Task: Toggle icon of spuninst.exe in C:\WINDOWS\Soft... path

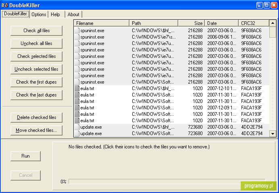Action: (77, 82)
